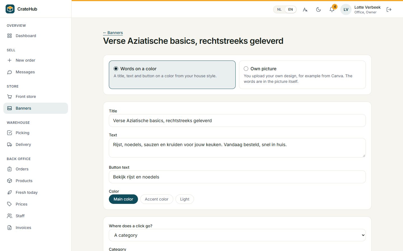The height and width of the screenshot is (251, 403).
Task: Open the Where does a click go dropdown
Action: 237,235
